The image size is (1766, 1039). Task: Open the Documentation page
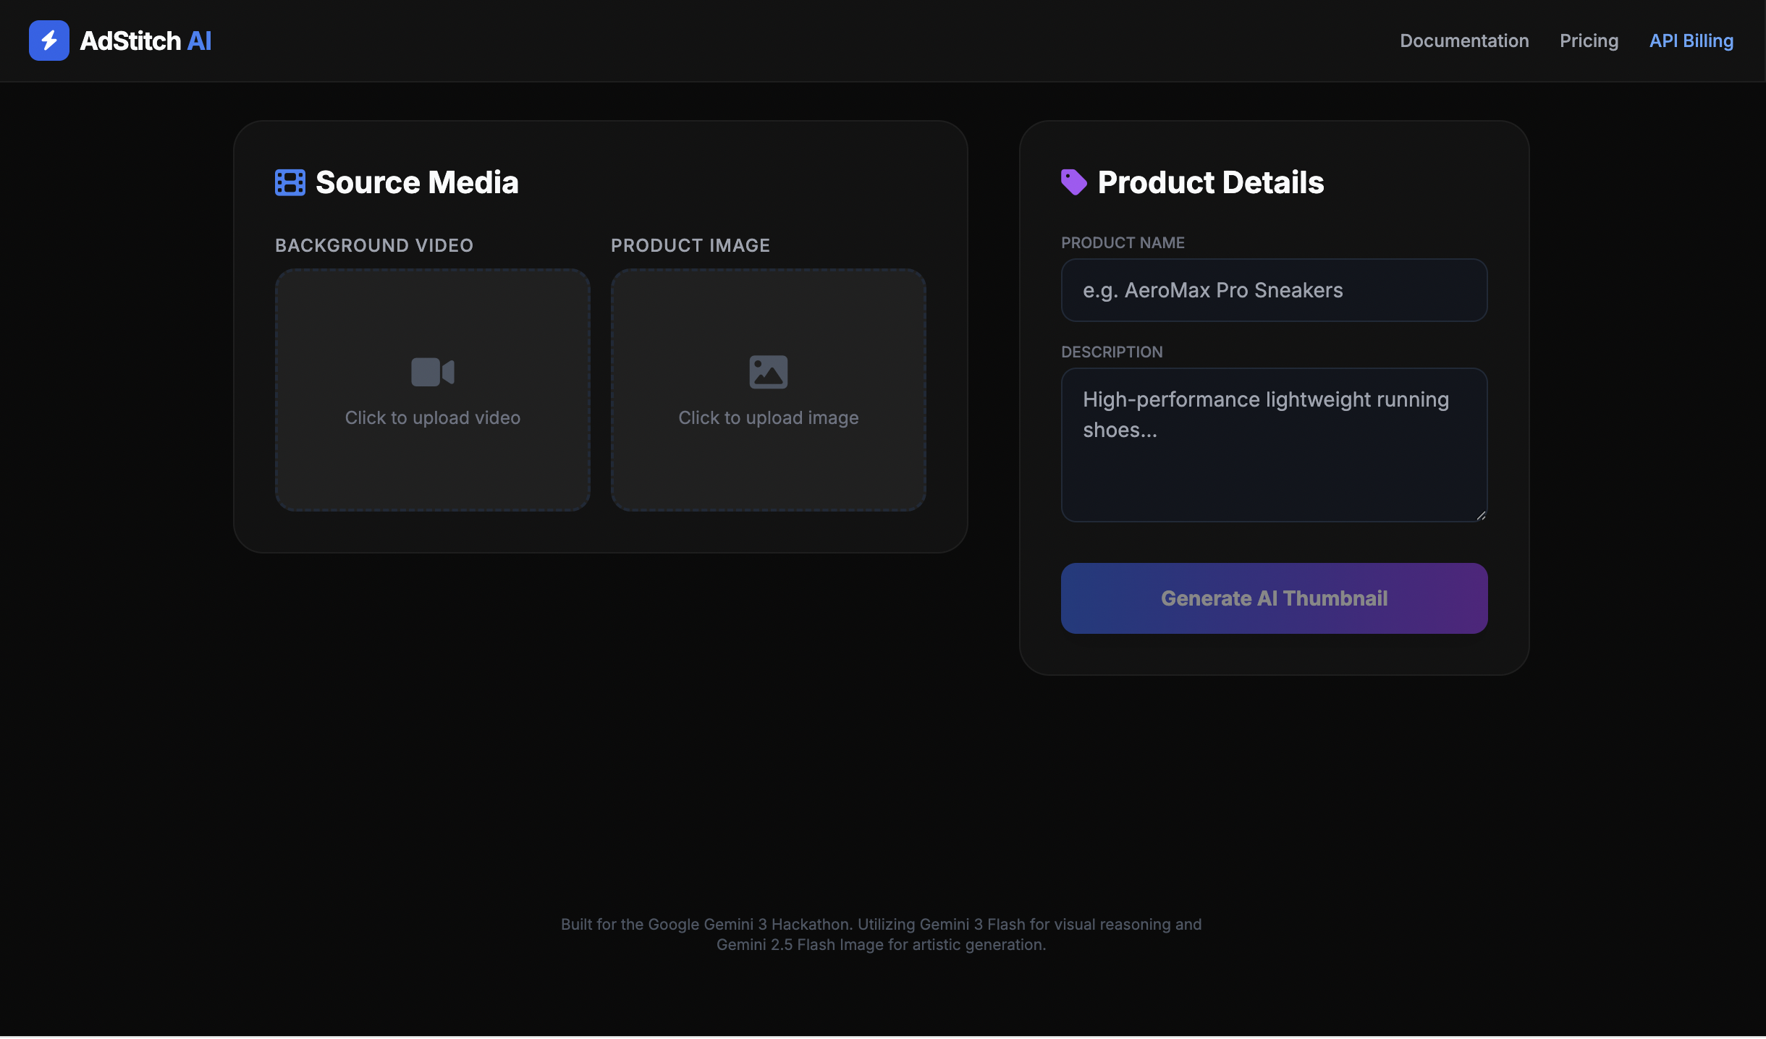click(1464, 41)
